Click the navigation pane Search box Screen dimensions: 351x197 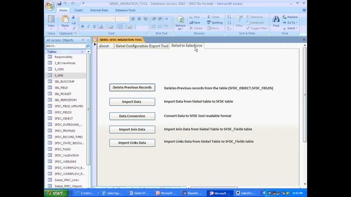pyautogui.click(x=65, y=46)
